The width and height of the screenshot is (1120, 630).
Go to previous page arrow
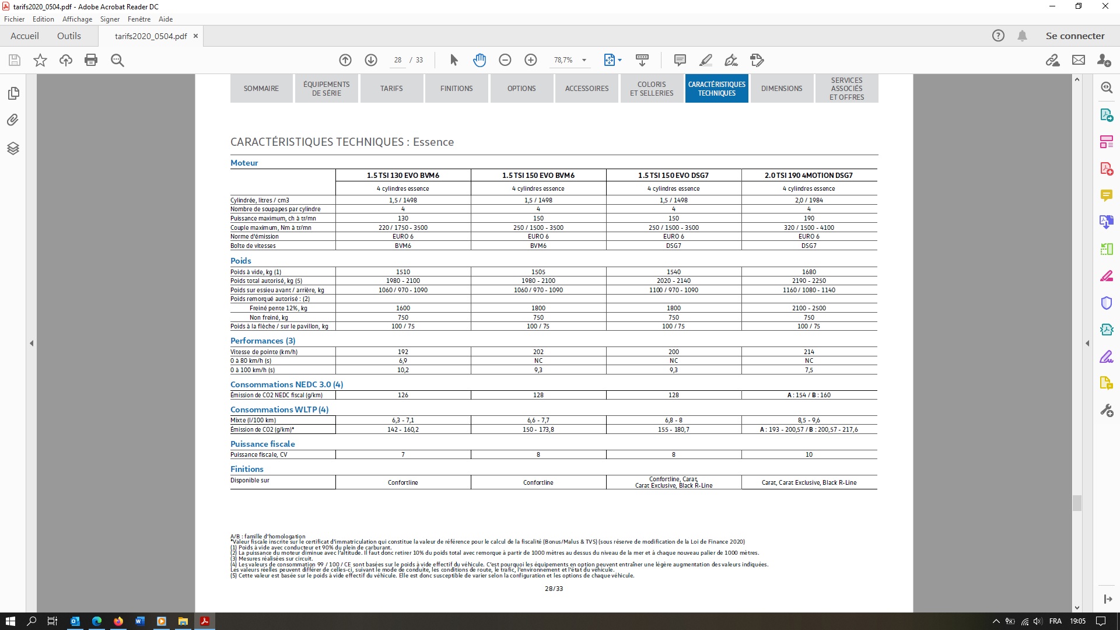(x=345, y=60)
